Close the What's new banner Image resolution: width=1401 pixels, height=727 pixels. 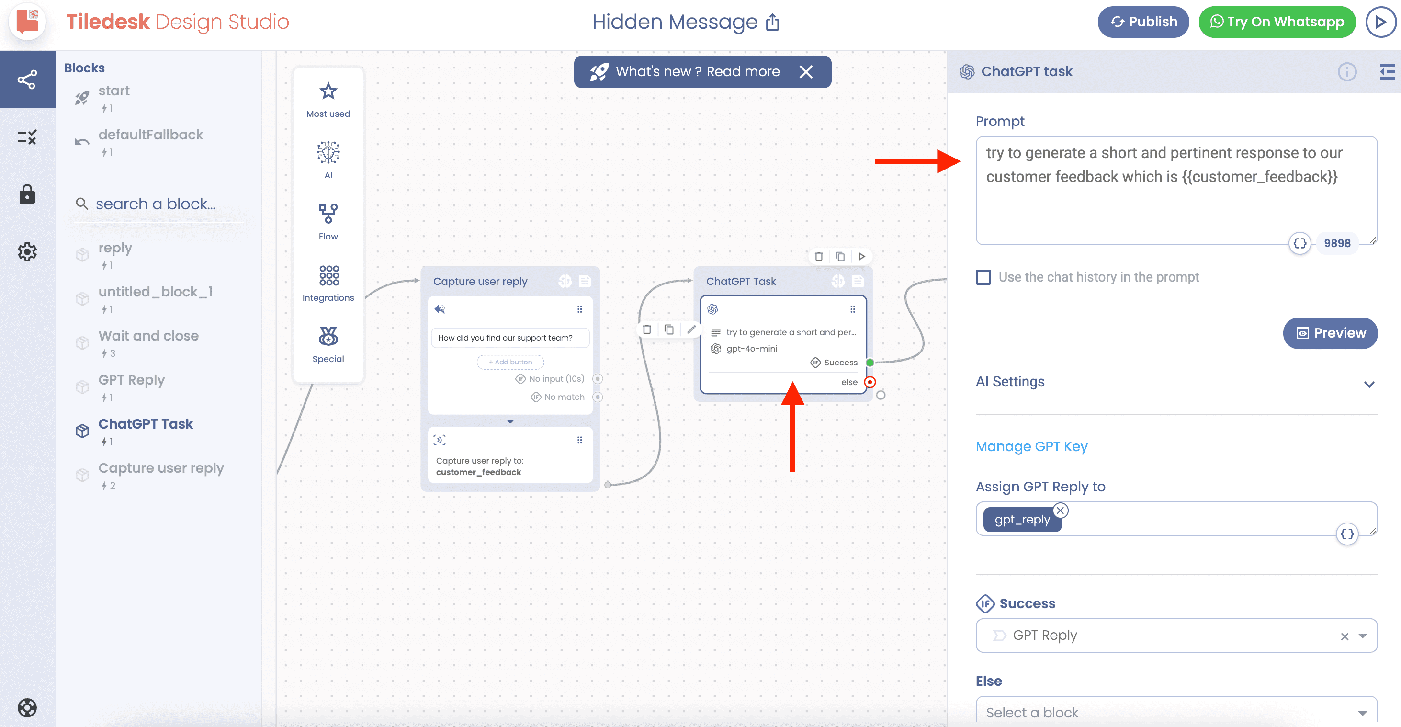(x=806, y=72)
